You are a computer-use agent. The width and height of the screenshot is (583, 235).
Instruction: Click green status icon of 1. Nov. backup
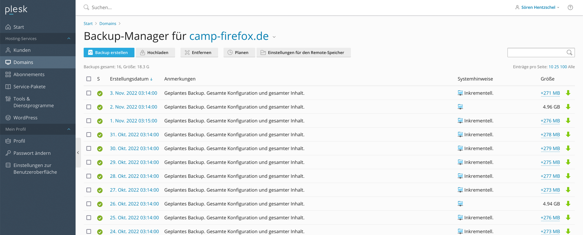(100, 121)
